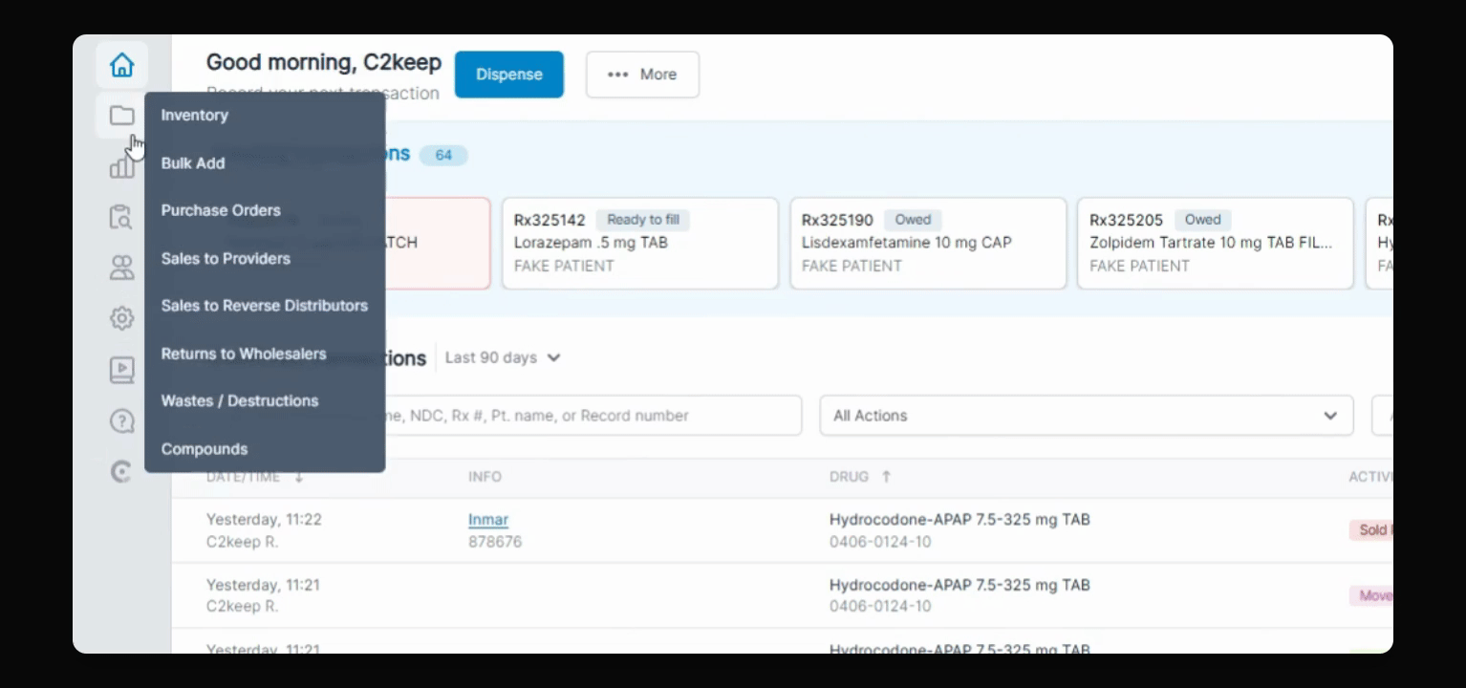The image size is (1466, 688).
Task: Click the blue Dispense button
Action: click(508, 75)
